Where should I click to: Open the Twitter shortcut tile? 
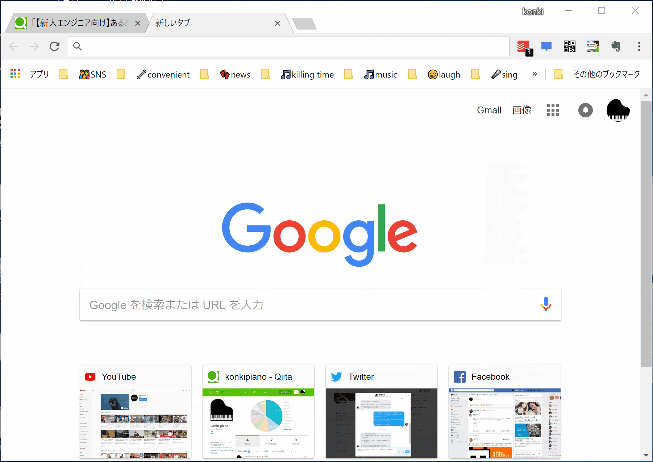click(382, 412)
